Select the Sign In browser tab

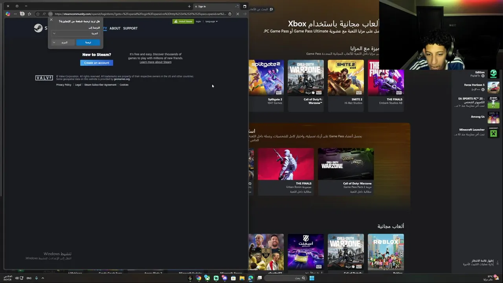216,6
